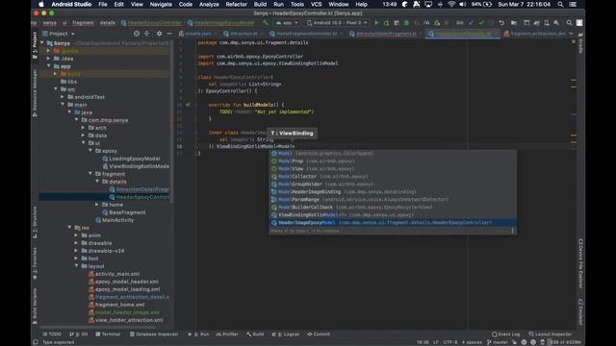
Task: Click Expand/Collapse all icon in Project panel
Action: pyautogui.click(x=147, y=34)
